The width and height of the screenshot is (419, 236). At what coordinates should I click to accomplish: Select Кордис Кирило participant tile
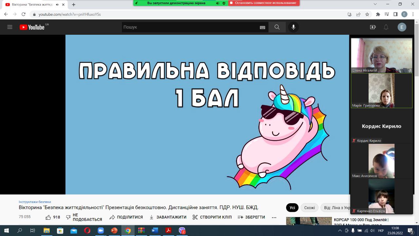point(382,126)
